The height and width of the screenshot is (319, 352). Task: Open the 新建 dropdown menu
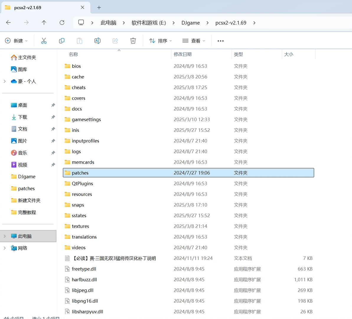coord(16,41)
